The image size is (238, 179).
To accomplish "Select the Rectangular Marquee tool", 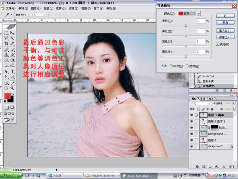I will tap(6, 33).
